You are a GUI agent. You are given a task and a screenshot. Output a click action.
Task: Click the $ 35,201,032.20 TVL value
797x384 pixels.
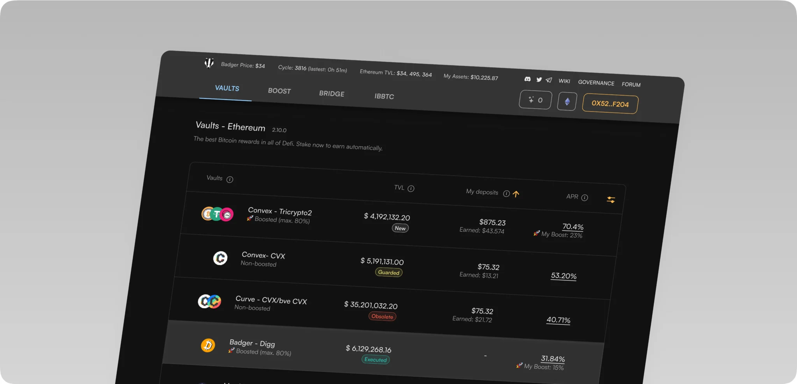click(370, 305)
